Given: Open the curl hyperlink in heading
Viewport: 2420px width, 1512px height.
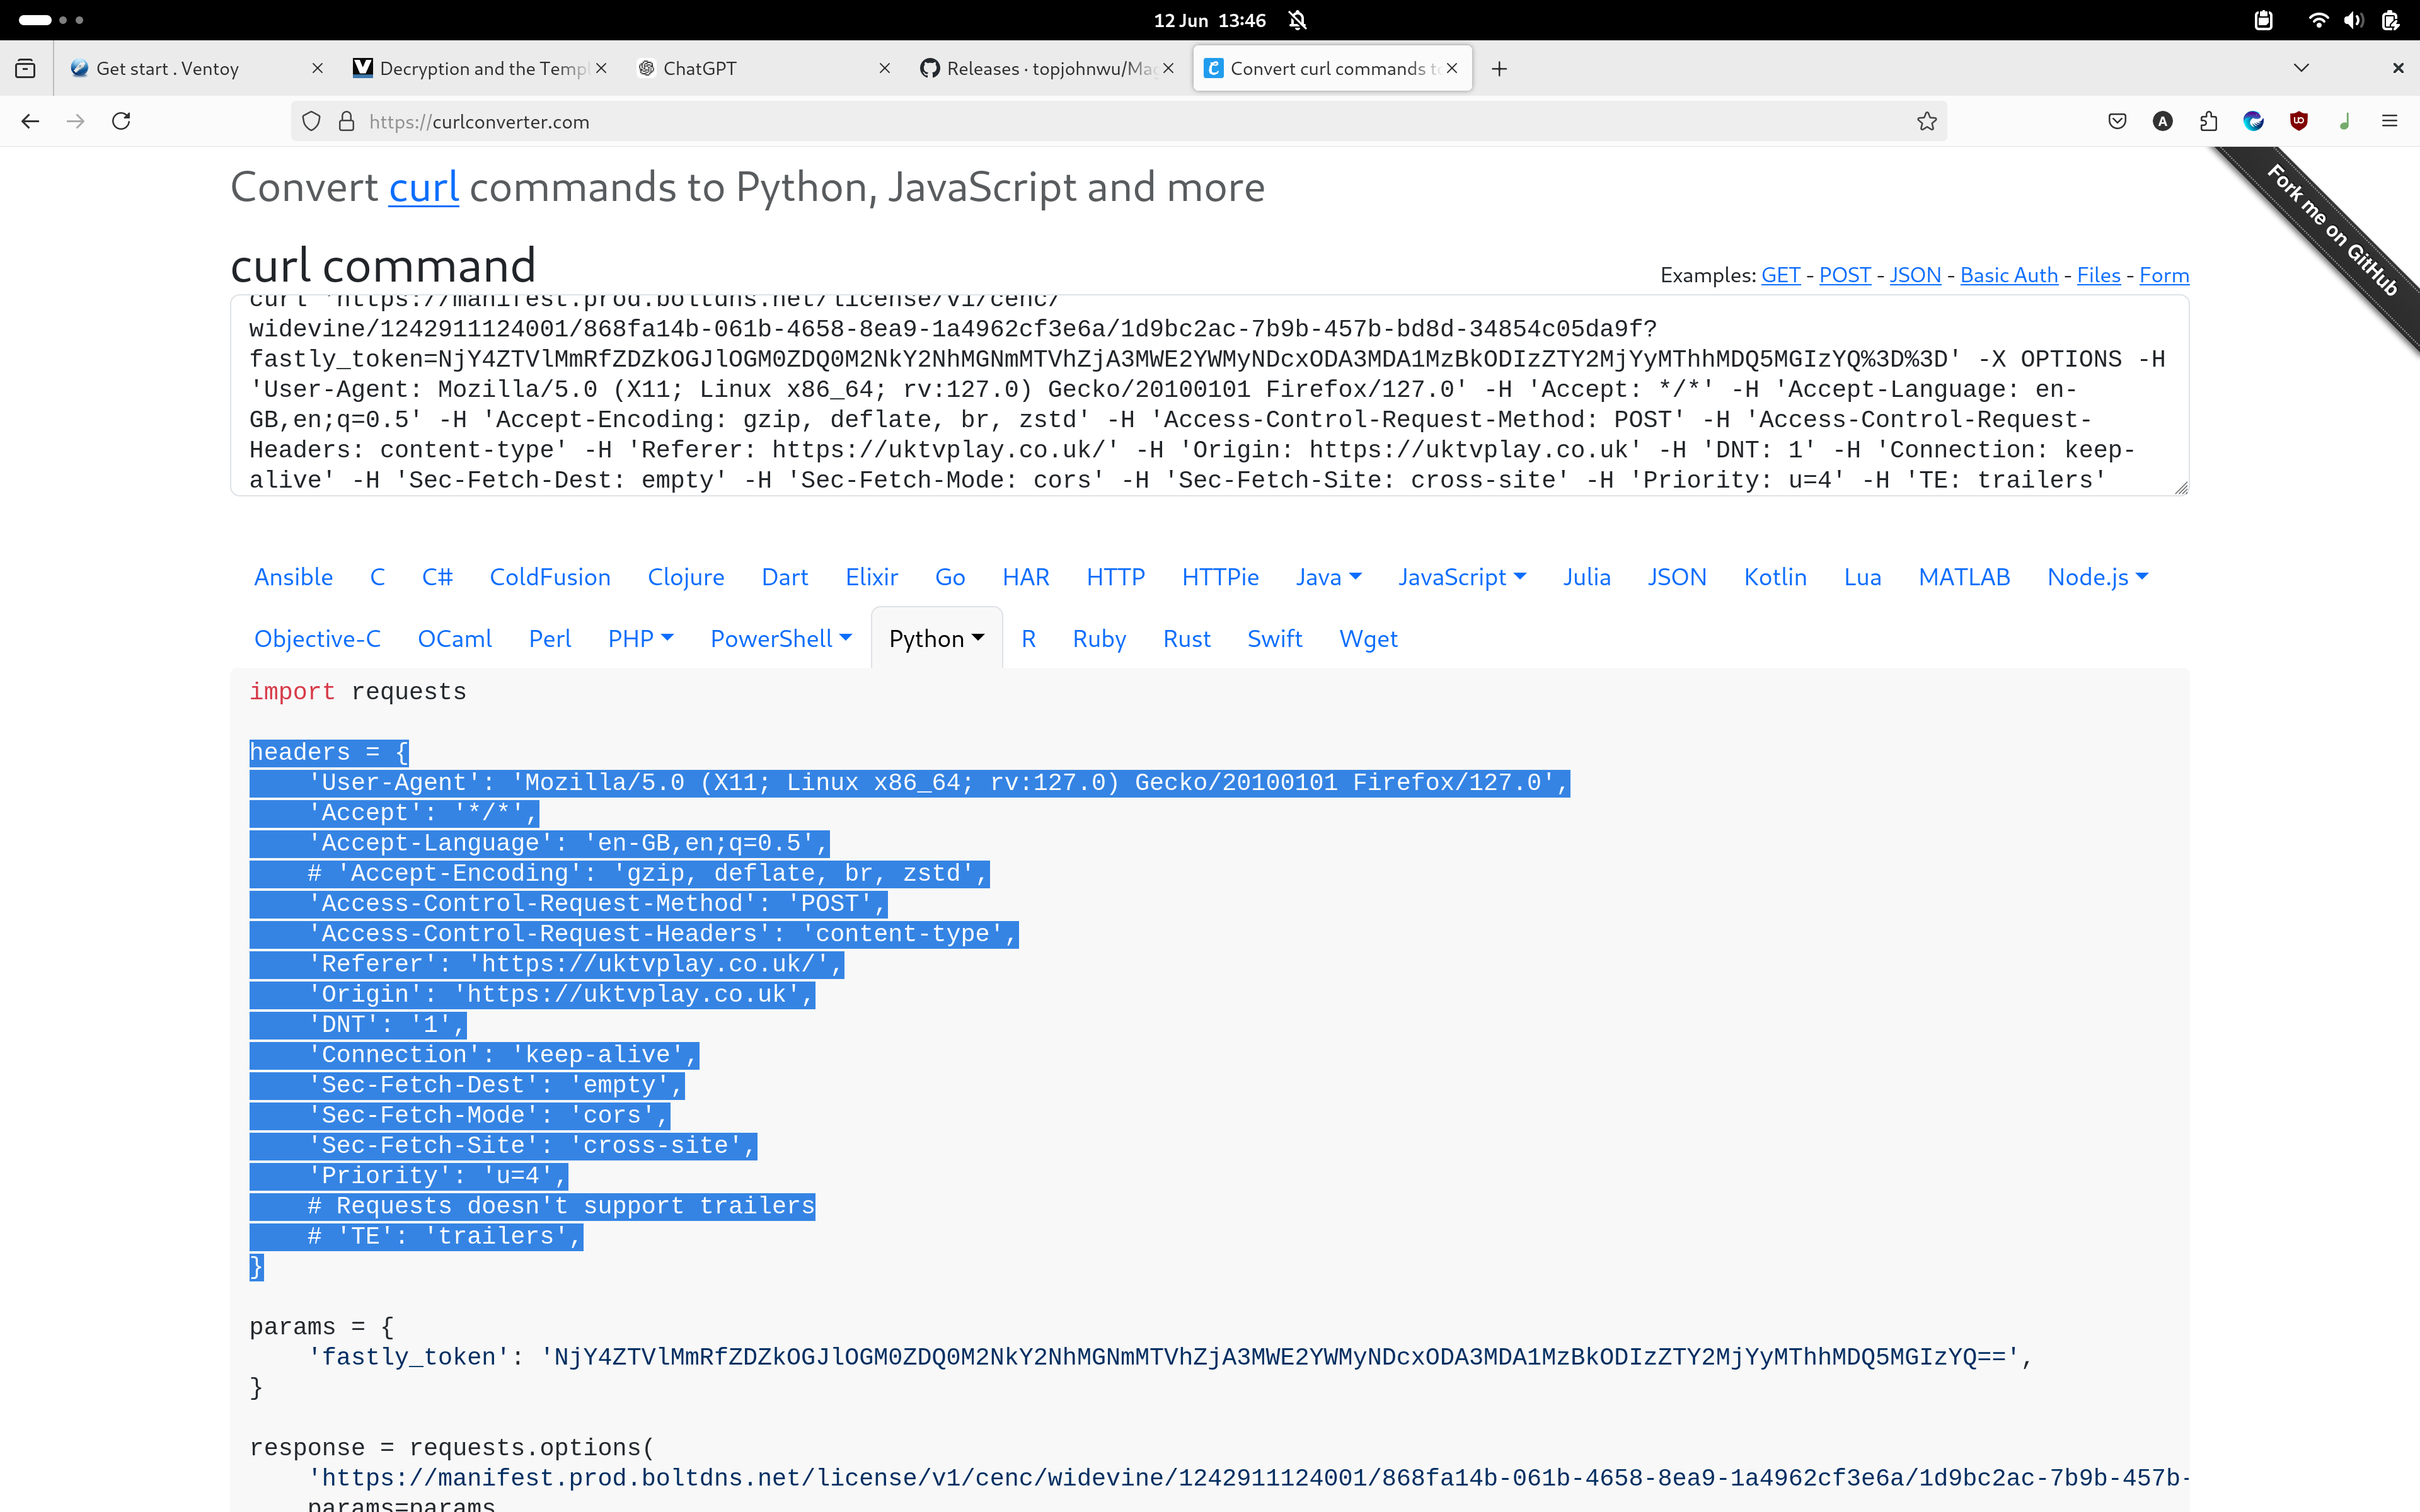Looking at the screenshot, I should pyautogui.click(x=423, y=188).
